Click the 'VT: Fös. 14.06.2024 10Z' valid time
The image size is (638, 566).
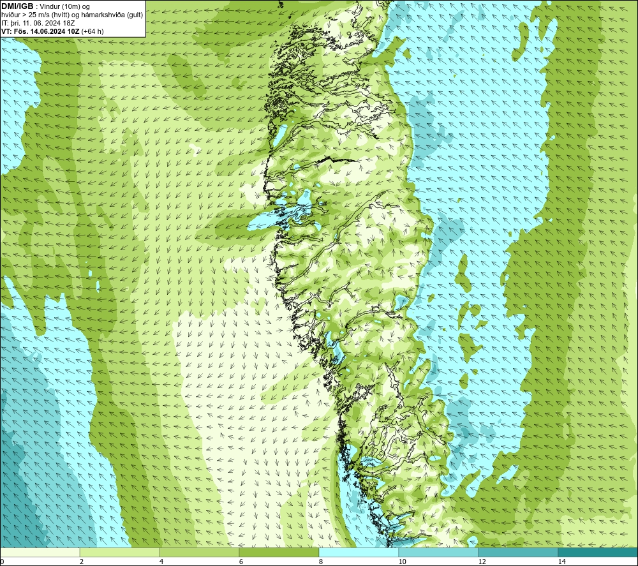(40, 31)
